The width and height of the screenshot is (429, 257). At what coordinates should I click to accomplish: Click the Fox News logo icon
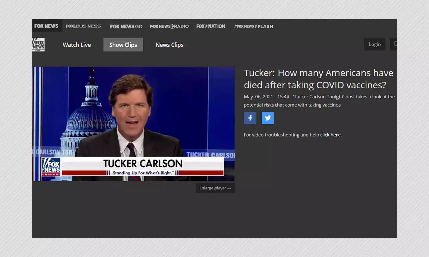[x=38, y=45]
